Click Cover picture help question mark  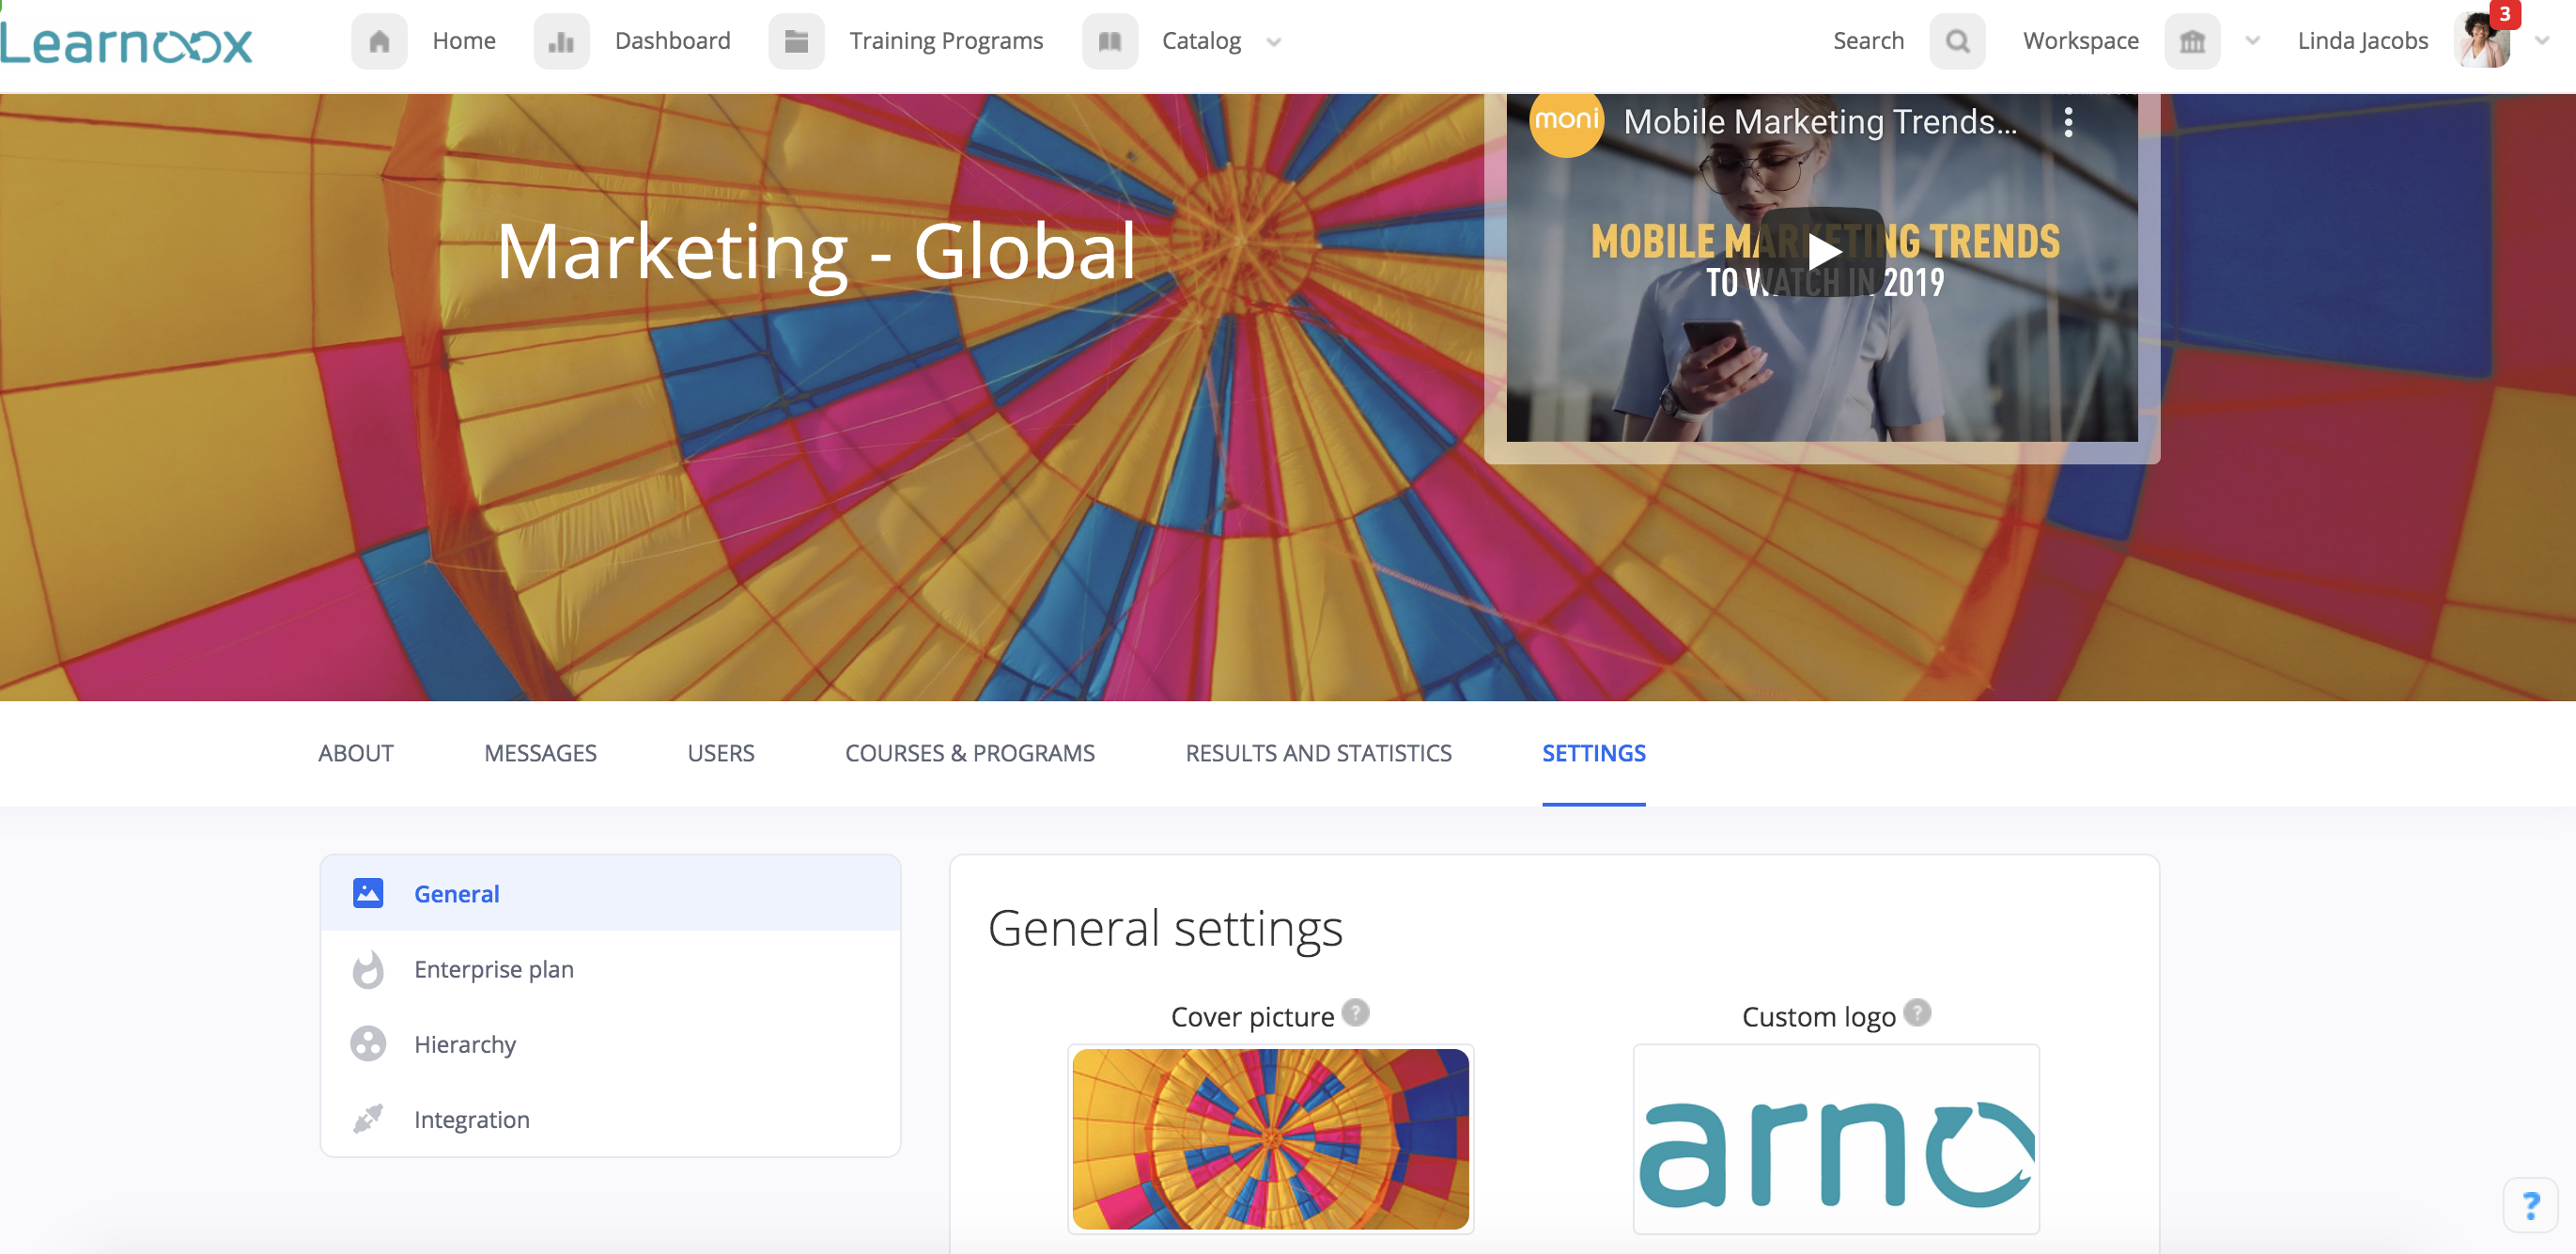[x=1355, y=1012]
